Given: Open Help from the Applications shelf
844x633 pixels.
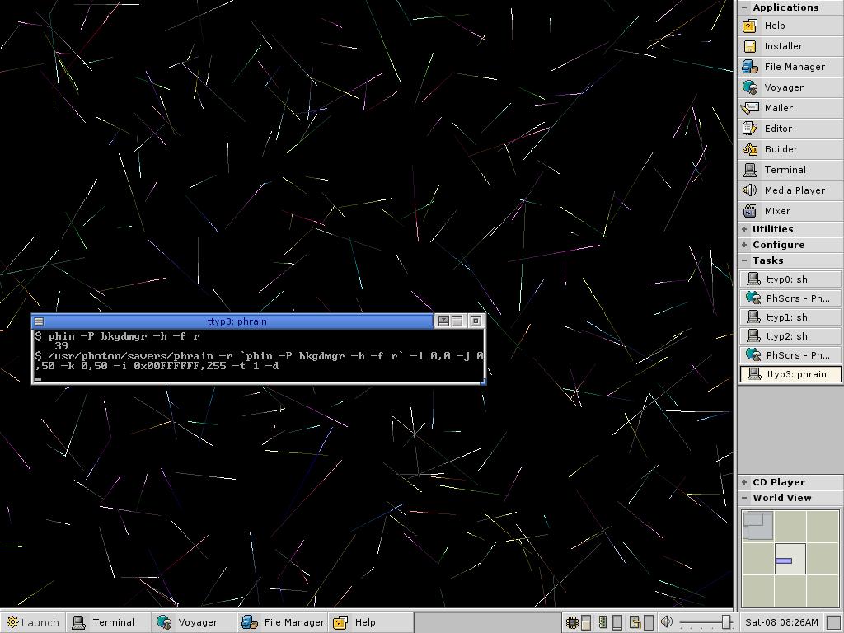Looking at the screenshot, I should click(x=790, y=26).
